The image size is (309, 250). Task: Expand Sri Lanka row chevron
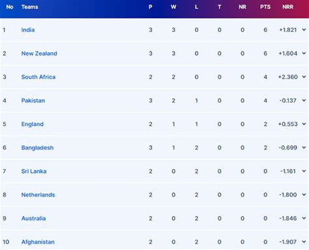click(304, 171)
